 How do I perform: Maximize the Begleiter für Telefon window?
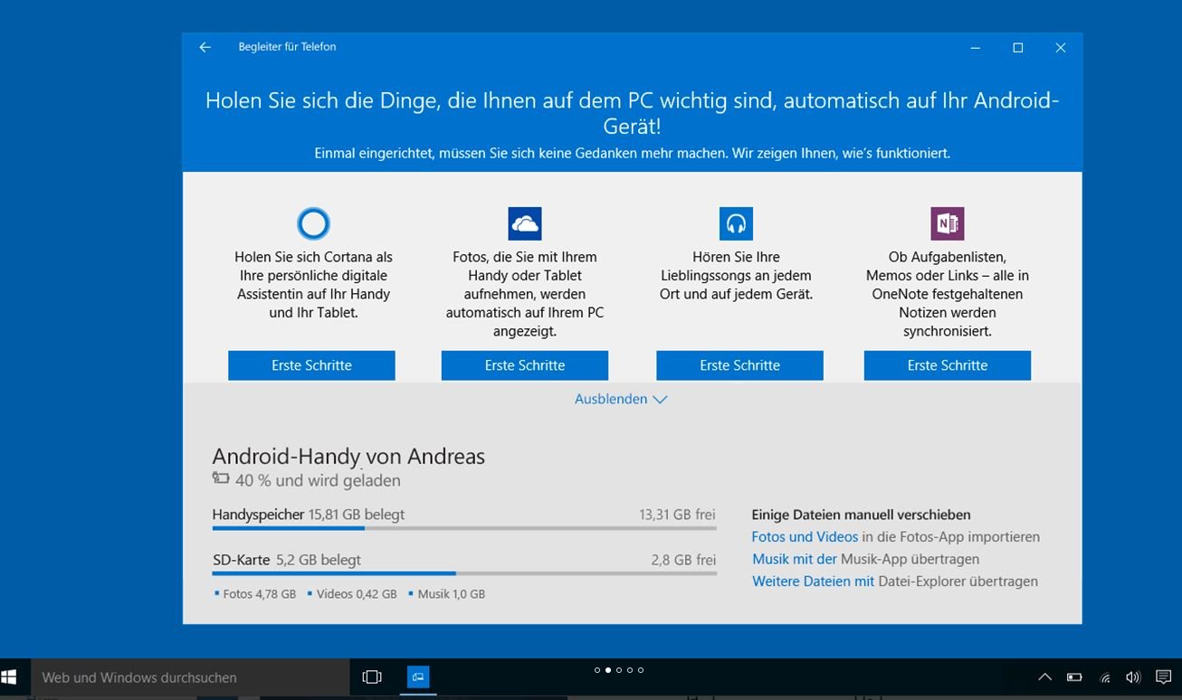coord(1017,48)
